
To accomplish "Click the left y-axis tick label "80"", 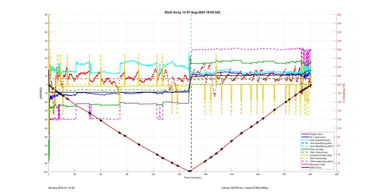I will point(46,15).
